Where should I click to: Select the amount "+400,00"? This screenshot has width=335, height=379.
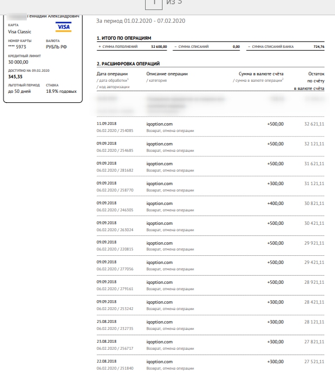[x=276, y=203]
